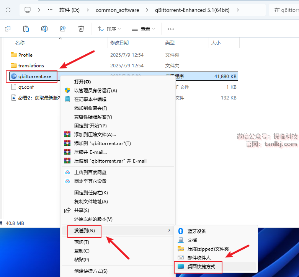Screen dimensions: 299x277
Task: Sort by 大小 column header
Action: [x=216, y=43]
